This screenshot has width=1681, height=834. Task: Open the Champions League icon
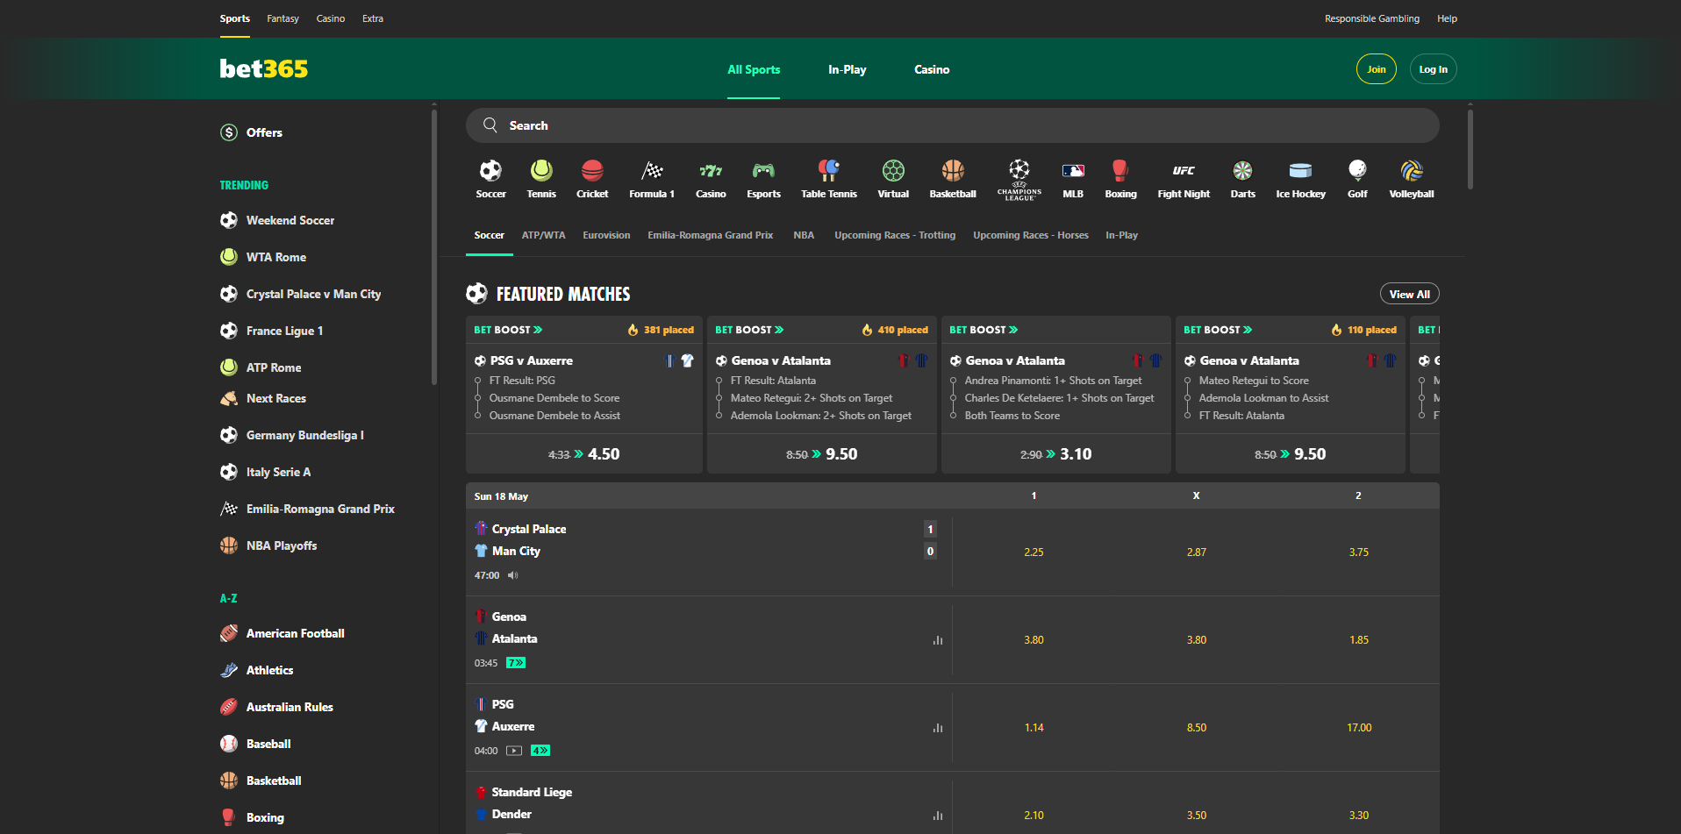[1019, 179]
